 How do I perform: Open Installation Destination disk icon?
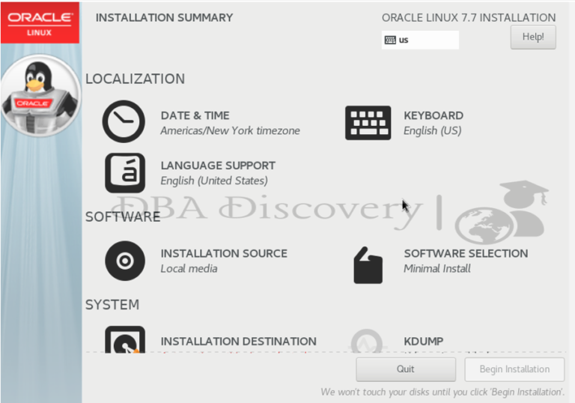point(125,339)
